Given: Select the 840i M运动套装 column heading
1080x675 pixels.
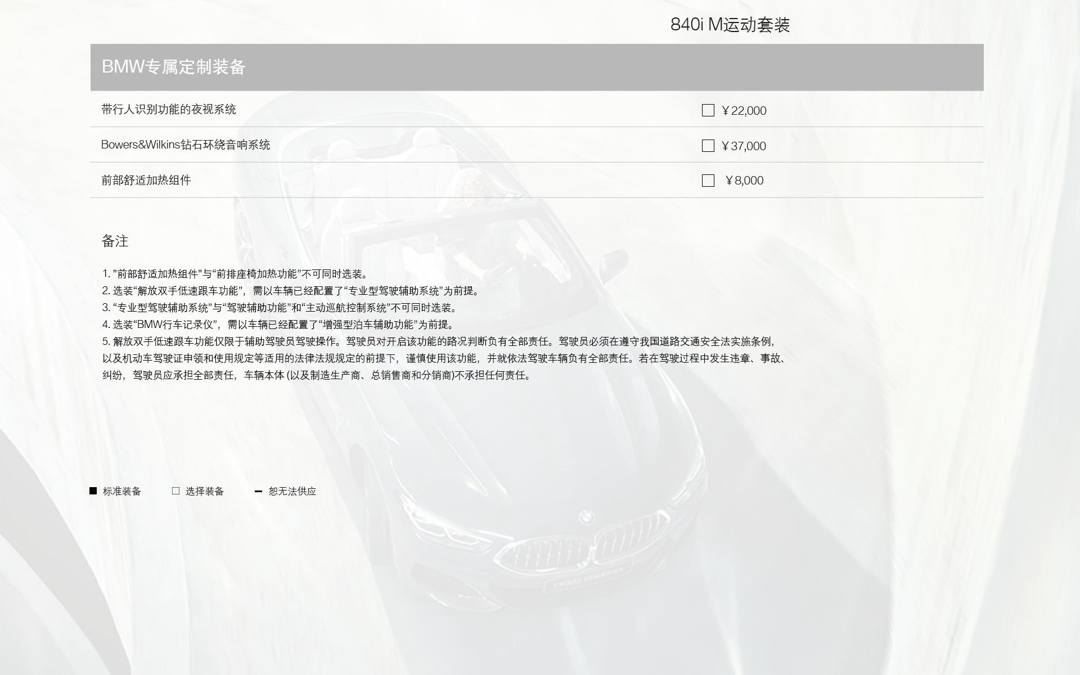Looking at the screenshot, I should (x=730, y=25).
